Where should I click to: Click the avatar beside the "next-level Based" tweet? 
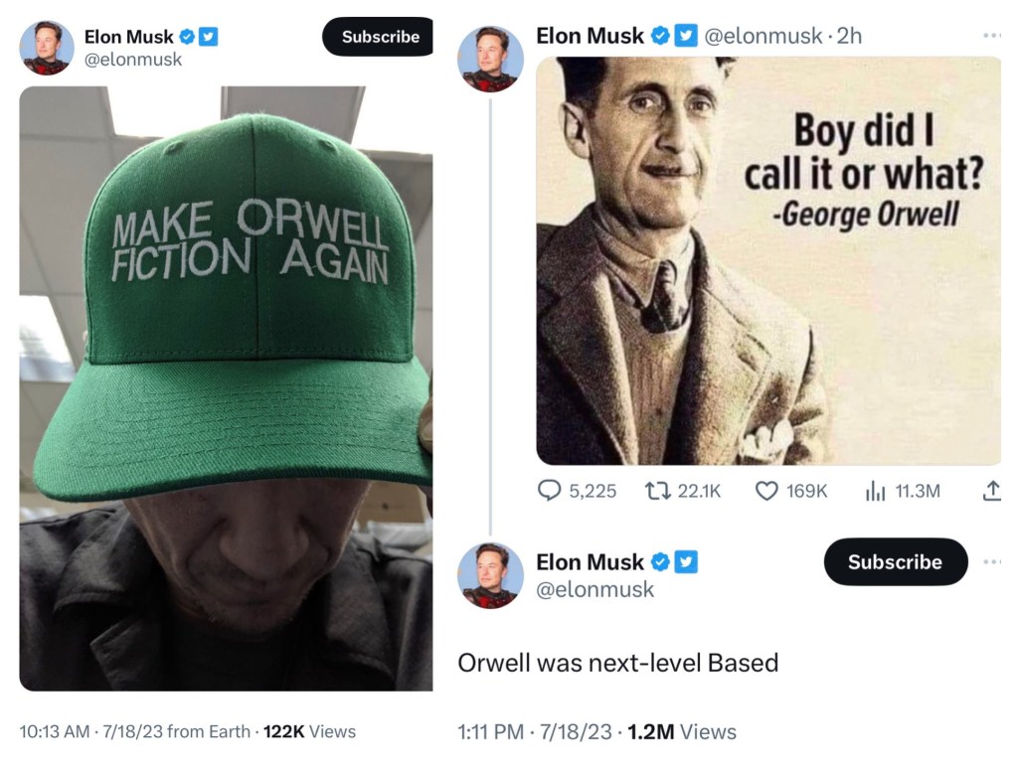[x=490, y=575]
